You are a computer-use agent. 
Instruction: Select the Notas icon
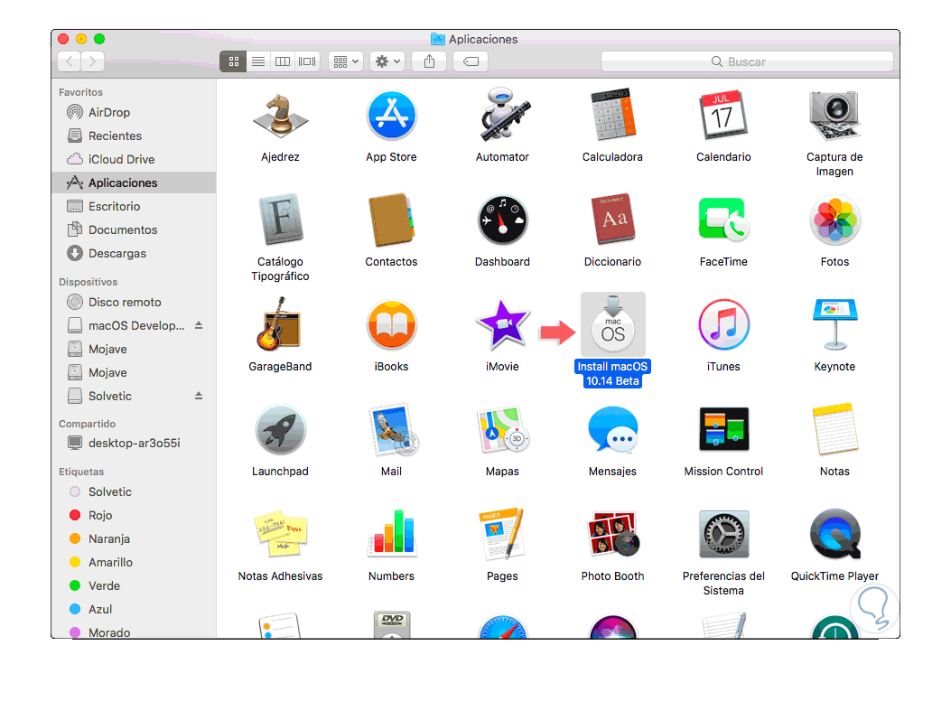coord(834,429)
